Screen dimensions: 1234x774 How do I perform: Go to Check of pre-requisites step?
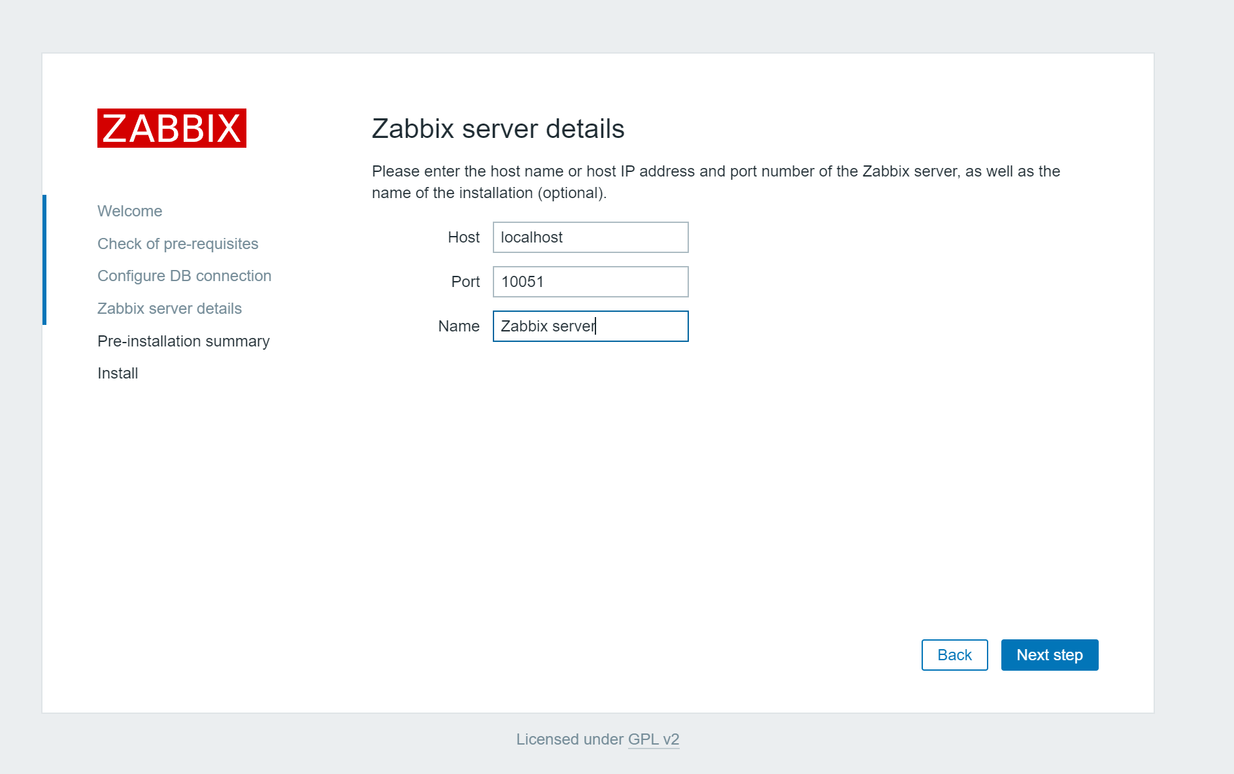pos(178,244)
